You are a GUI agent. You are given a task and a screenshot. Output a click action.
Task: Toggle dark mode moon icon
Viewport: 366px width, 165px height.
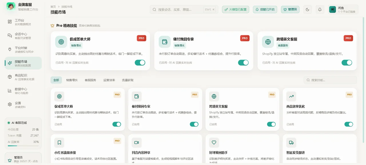[307, 9]
